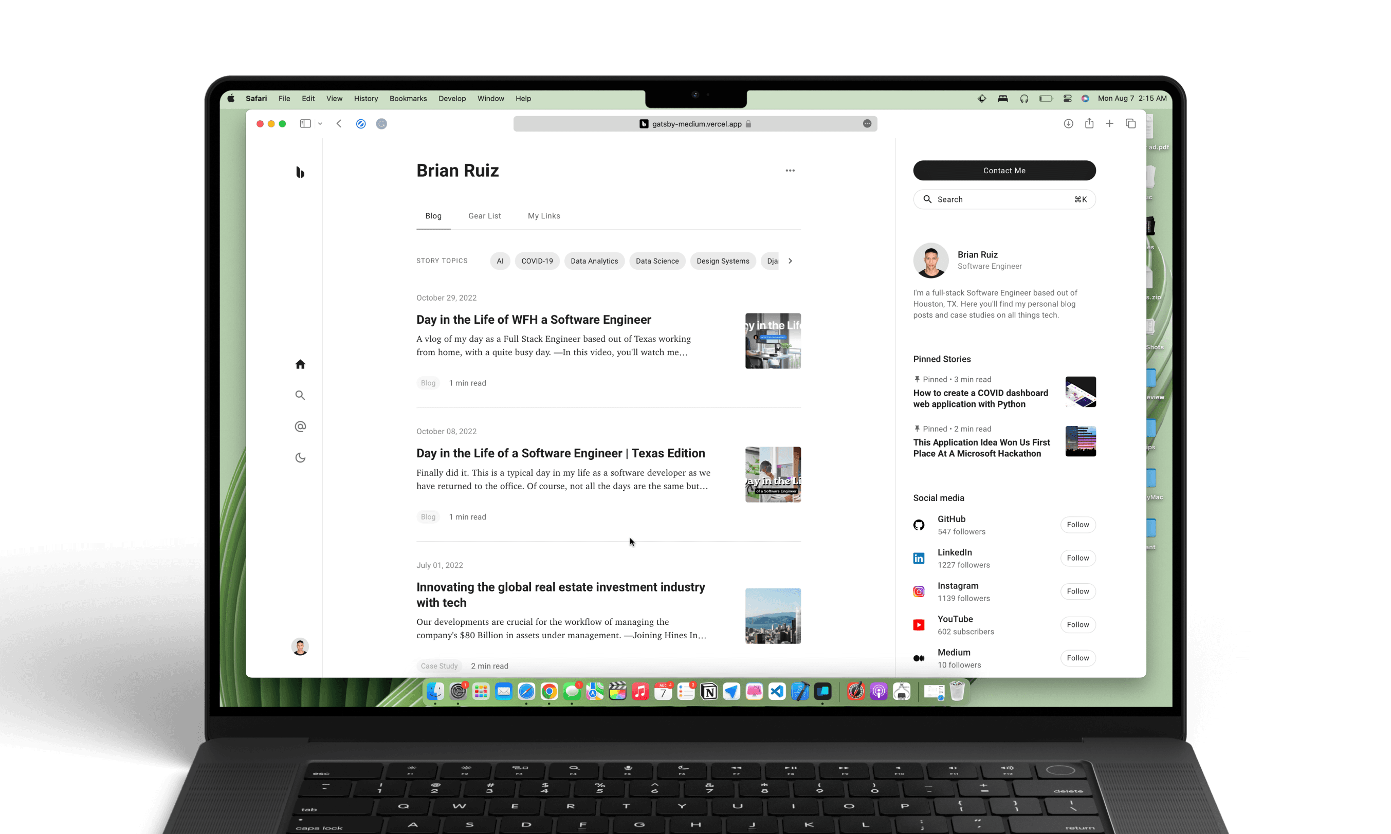This screenshot has height=834, width=1391.
Task: Click the Case Study tag
Action: tap(439, 666)
